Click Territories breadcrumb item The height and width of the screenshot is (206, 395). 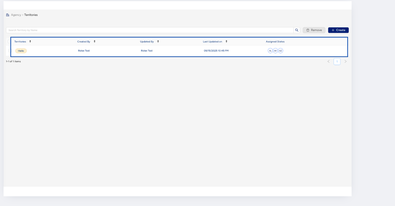point(31,15)
